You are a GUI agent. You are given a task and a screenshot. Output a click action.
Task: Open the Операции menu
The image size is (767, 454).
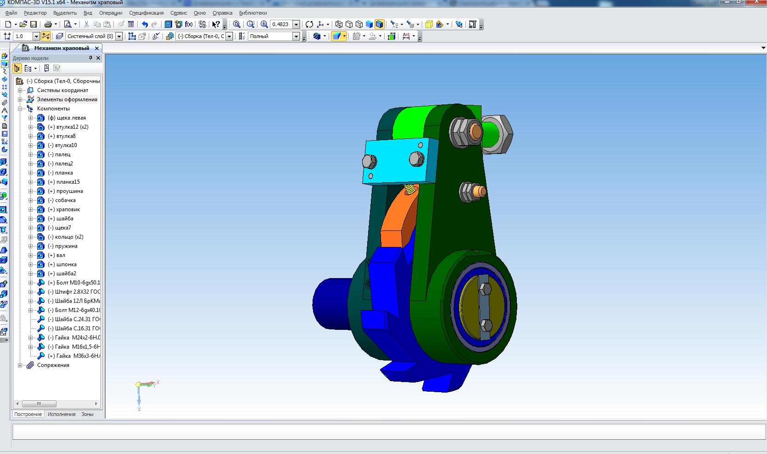pyautogui.click(x=111, y=13)
